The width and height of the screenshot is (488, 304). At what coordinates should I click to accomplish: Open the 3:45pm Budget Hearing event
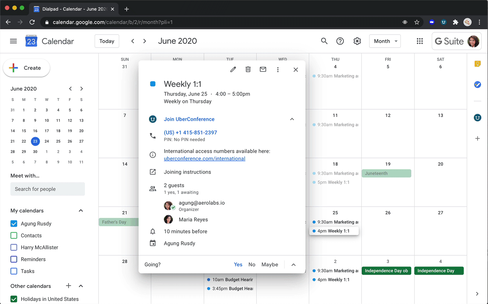click(230, 289)
